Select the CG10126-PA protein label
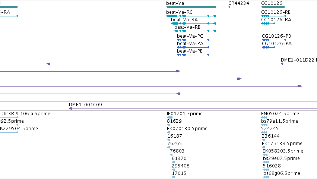Screen dimensions: 317x179 tap(277, 44)
